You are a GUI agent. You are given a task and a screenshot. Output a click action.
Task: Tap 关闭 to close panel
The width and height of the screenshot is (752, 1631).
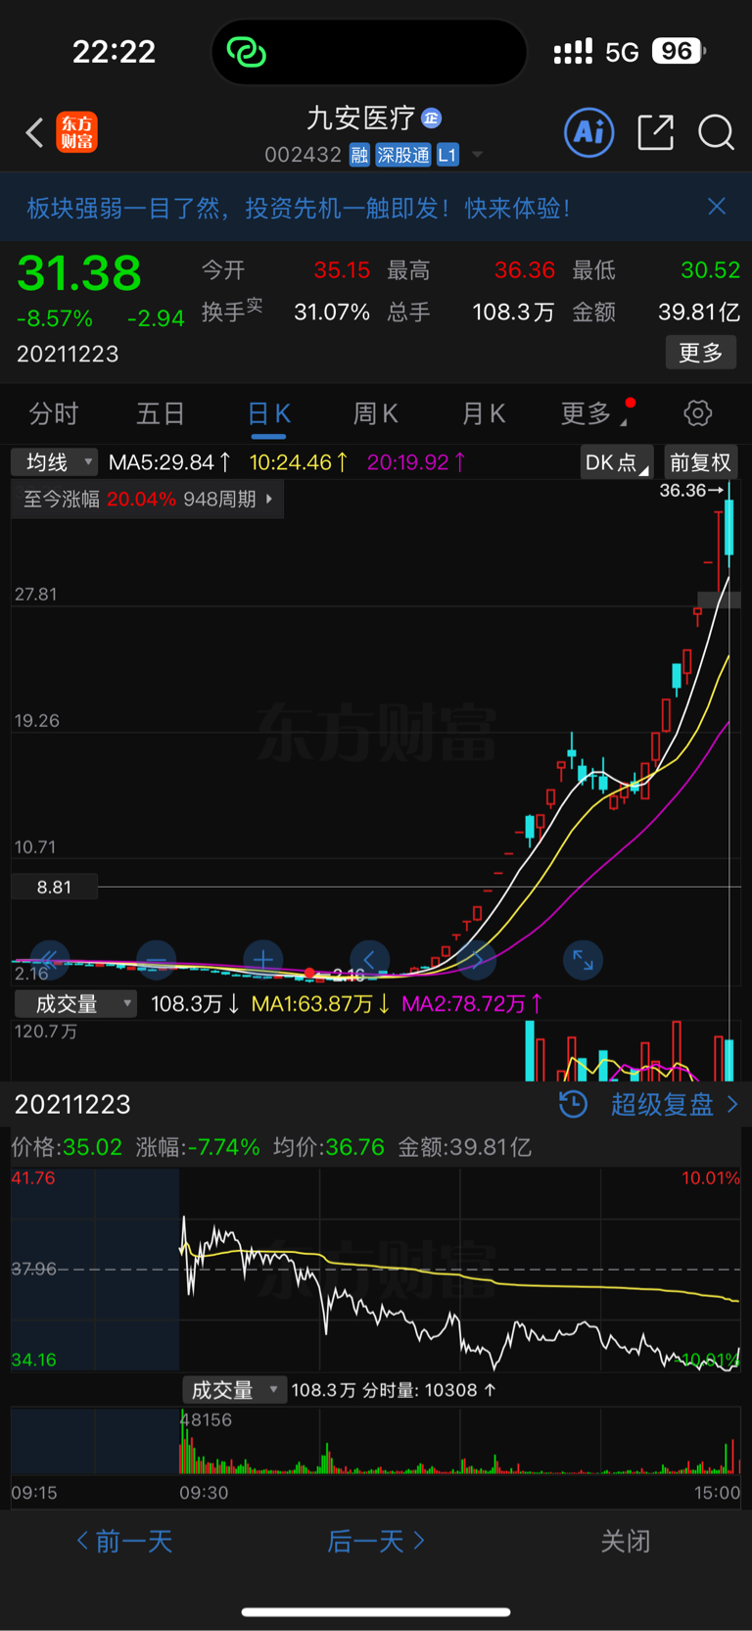click(626, 1542)
